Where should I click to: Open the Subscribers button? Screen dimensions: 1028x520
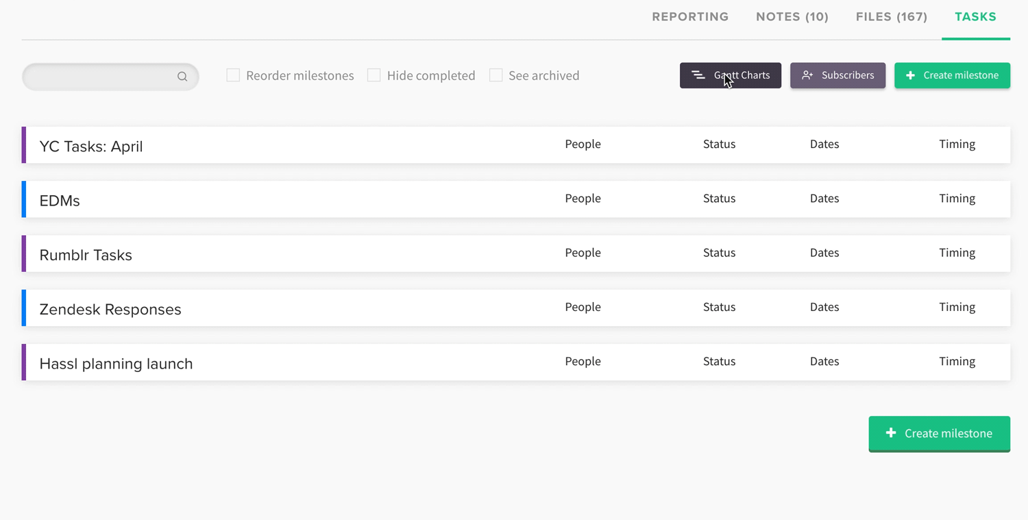837,75
